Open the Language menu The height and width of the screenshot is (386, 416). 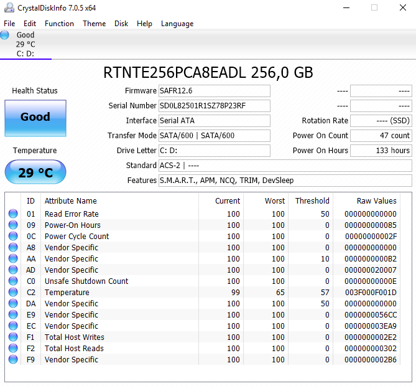pyautogui.click(x=177, y=24)
